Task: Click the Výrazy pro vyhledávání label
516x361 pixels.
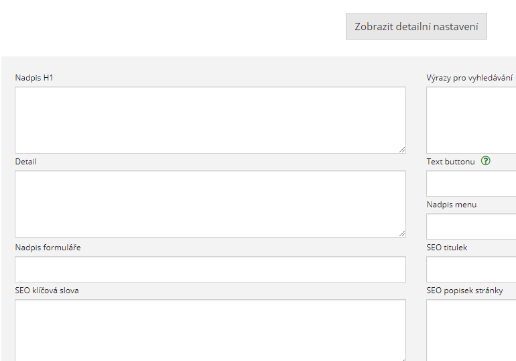Action: coord(470,78)
